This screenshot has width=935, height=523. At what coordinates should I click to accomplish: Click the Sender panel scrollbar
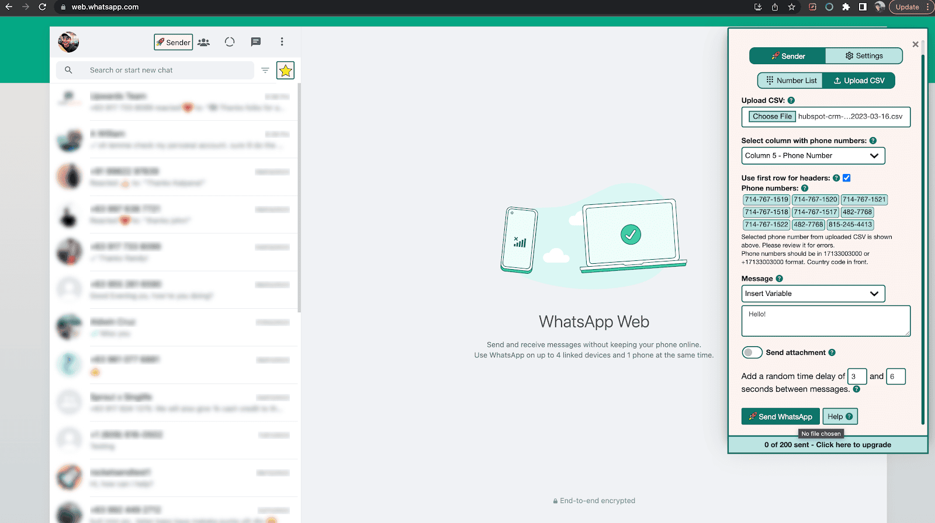click(923, 239)
